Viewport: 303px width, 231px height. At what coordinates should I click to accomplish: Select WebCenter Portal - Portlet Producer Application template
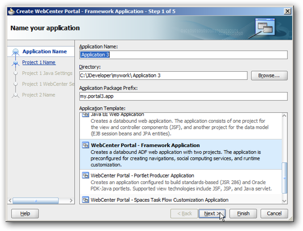181,182
